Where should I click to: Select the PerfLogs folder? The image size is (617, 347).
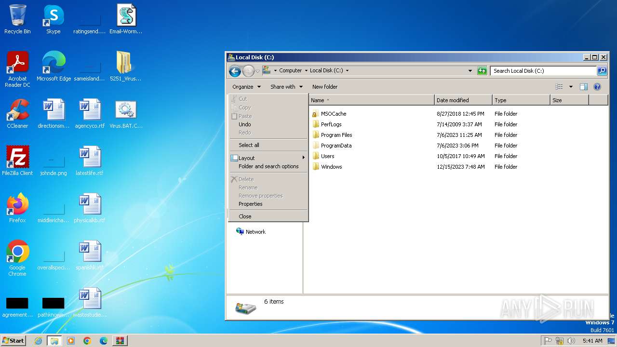point(331,124)
